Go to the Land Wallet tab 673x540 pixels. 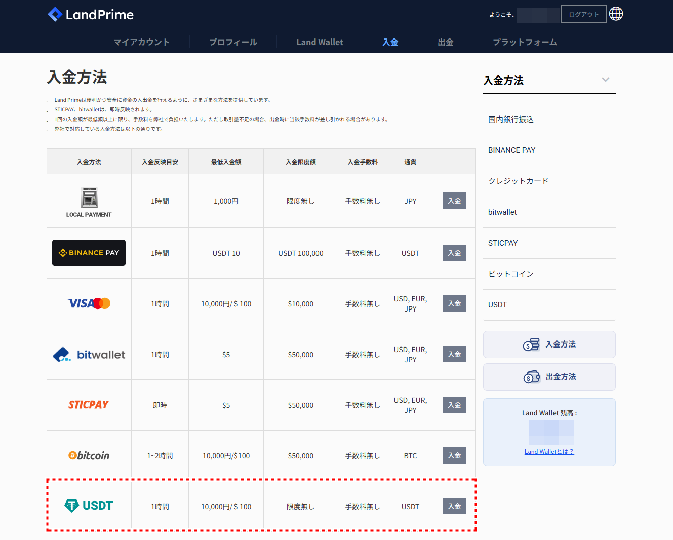(320, 42)
